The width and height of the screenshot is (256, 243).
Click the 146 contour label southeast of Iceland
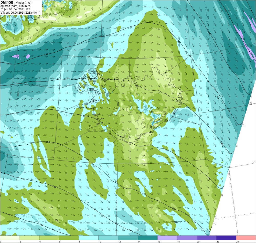[x=221, y=143]
